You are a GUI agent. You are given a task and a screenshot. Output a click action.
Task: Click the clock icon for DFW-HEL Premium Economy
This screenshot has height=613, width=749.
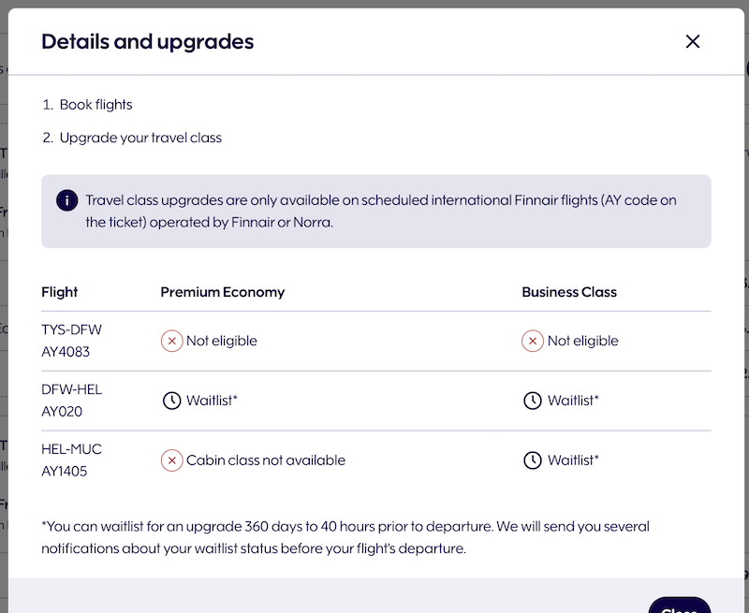(171, 401)
